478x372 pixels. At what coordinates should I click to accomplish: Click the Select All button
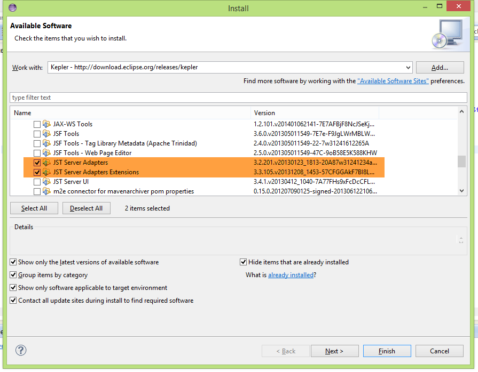point(34,208)
